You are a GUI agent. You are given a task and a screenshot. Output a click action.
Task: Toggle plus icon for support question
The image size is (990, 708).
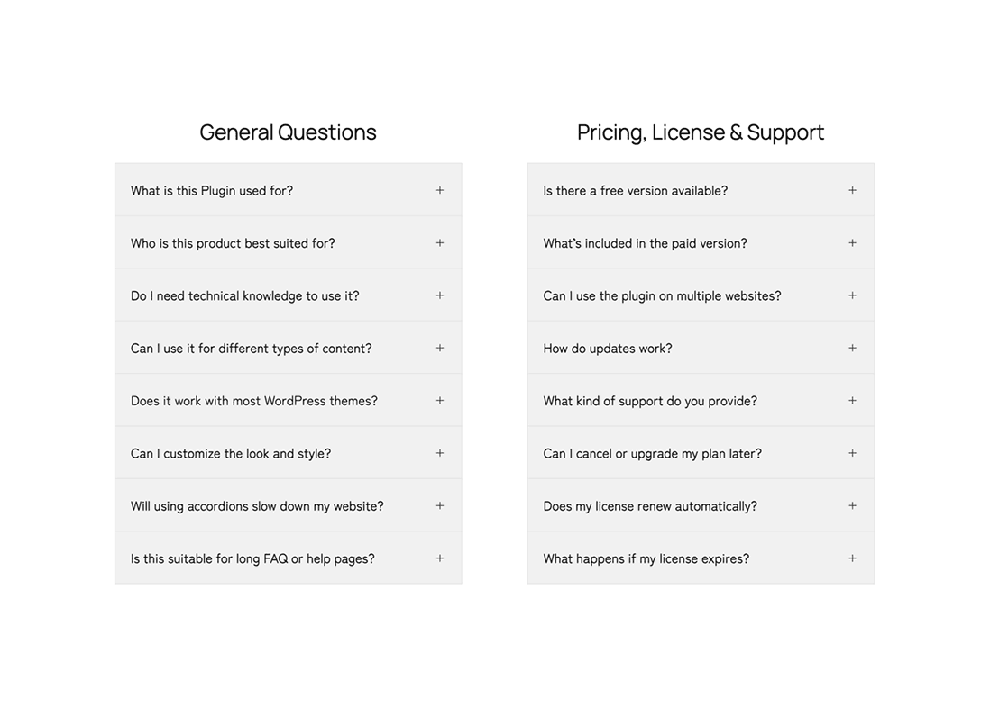coord(852,401)
